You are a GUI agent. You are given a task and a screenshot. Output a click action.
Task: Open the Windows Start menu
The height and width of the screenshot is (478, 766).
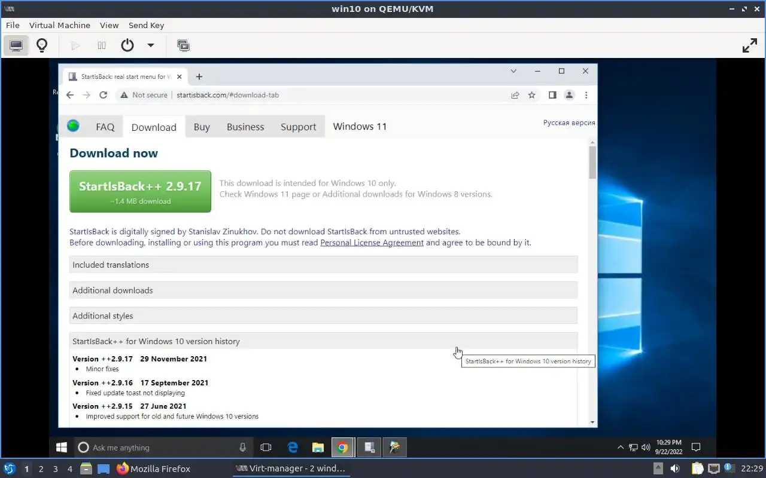click(x=61, y=447)
